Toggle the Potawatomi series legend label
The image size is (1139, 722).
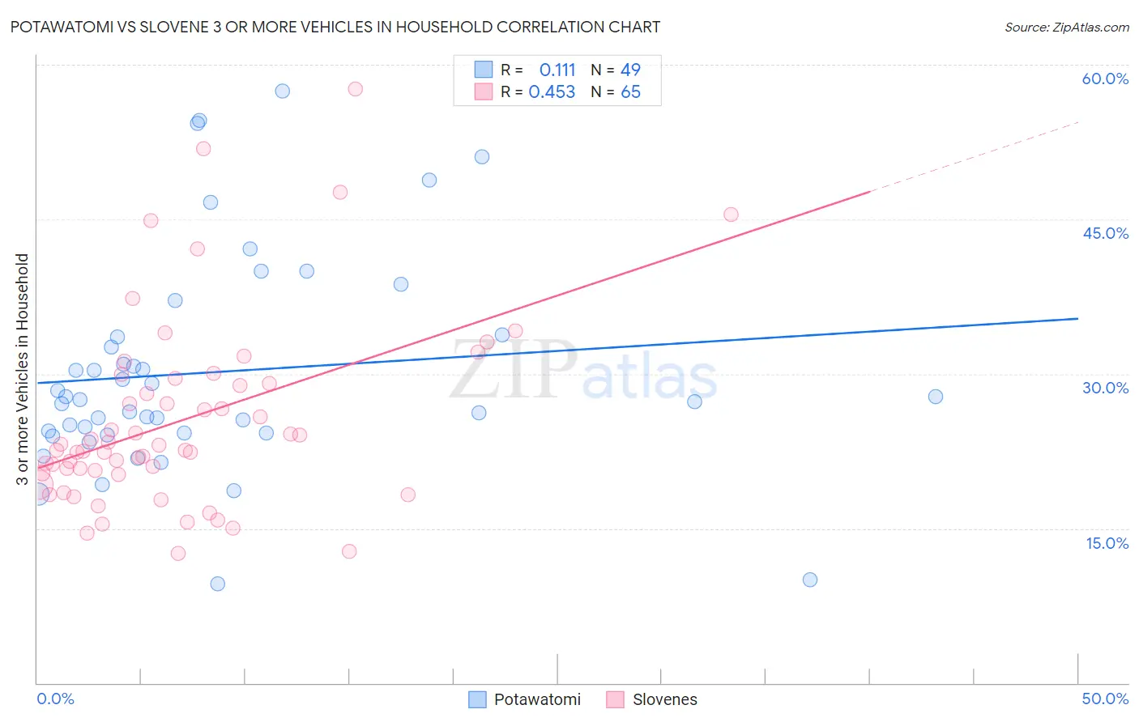click(x=537, y=699)
